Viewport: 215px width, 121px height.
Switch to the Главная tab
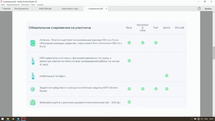click(x=6, y=9)
